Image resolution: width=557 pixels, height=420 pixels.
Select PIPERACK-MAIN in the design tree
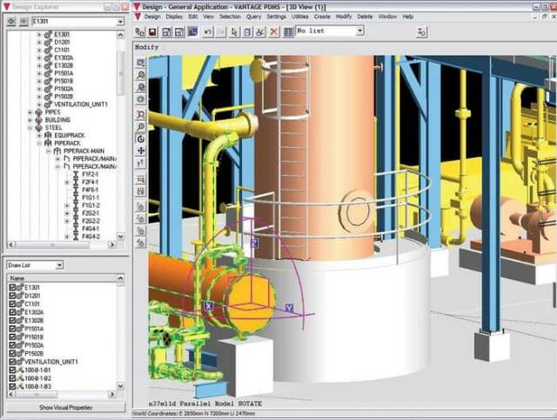coord(82,151)
